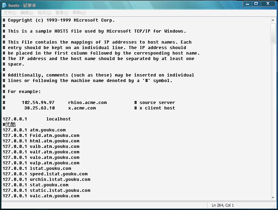Click the 'x.acme.com' example text
Viewport: 278px width, 210px height.
coord(82,108)
